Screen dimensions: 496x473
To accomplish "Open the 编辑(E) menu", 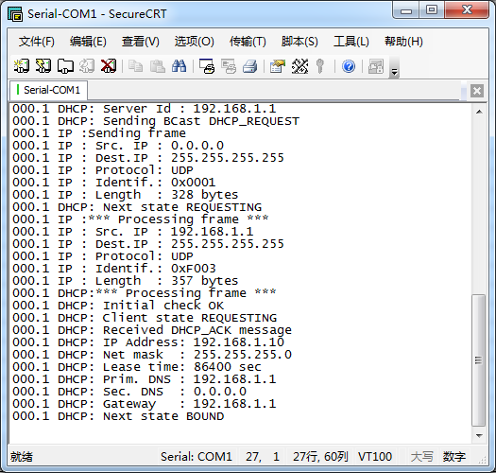I will [x=88, y=42].
